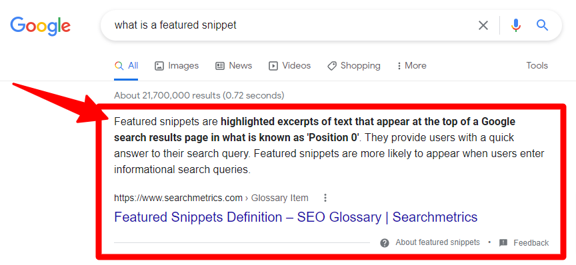Click the Google logo

coord(41,26)
